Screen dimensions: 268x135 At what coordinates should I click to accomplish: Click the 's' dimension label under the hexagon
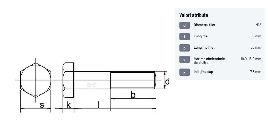coord(42,105)
